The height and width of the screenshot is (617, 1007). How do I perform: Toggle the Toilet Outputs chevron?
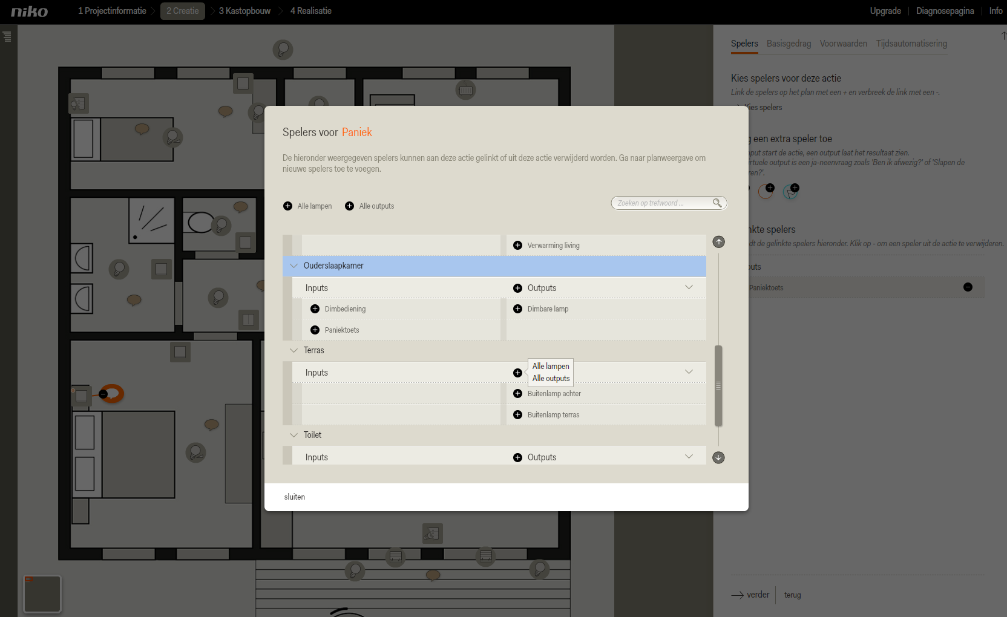689,457
